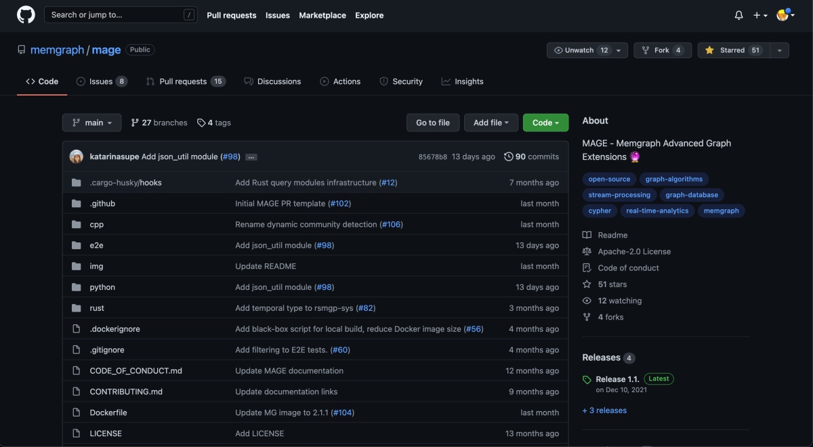
Task: Click the graph-algorithms topic tag
Action: (x=674, y=179)
